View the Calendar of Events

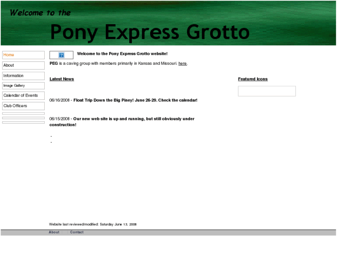pos(23,96)
